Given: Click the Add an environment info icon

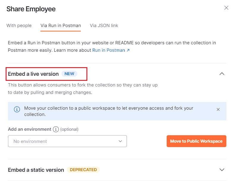Looking at the screenshot, I should click(x=56, y=129).
